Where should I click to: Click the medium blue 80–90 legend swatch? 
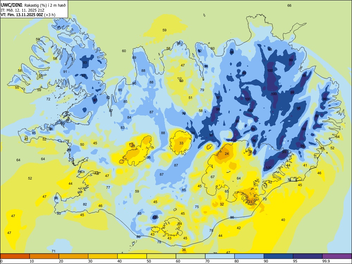pos(249,256)
